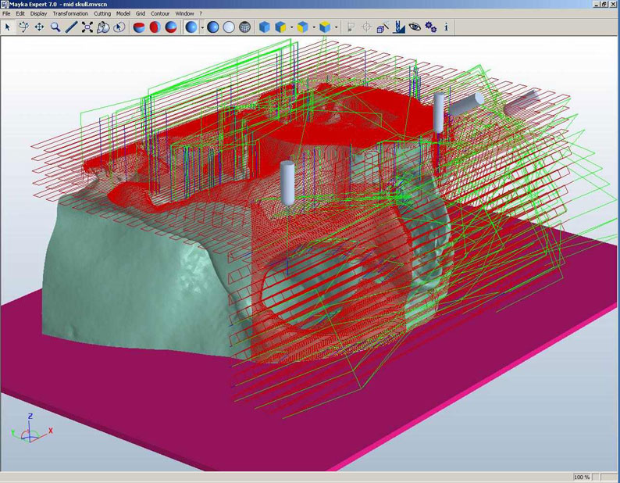Pick the blue measure line tool
This screenshot has width=620, height=483.
coord(71,27)
